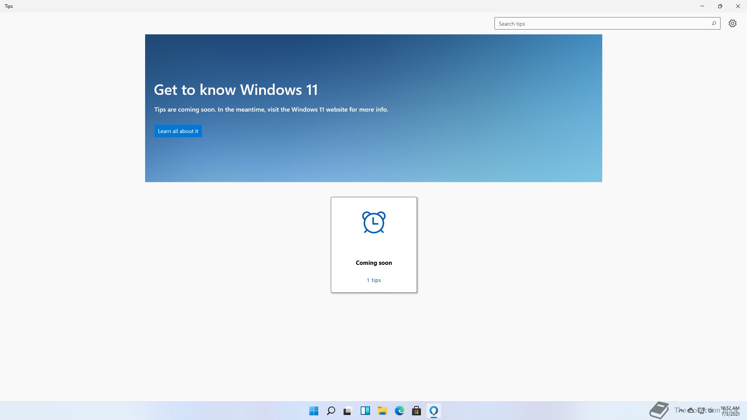Viewport: 747px width, 420px height.
Task: Open taskbar Search magnifier icon
Action: [x=331, y=411]
